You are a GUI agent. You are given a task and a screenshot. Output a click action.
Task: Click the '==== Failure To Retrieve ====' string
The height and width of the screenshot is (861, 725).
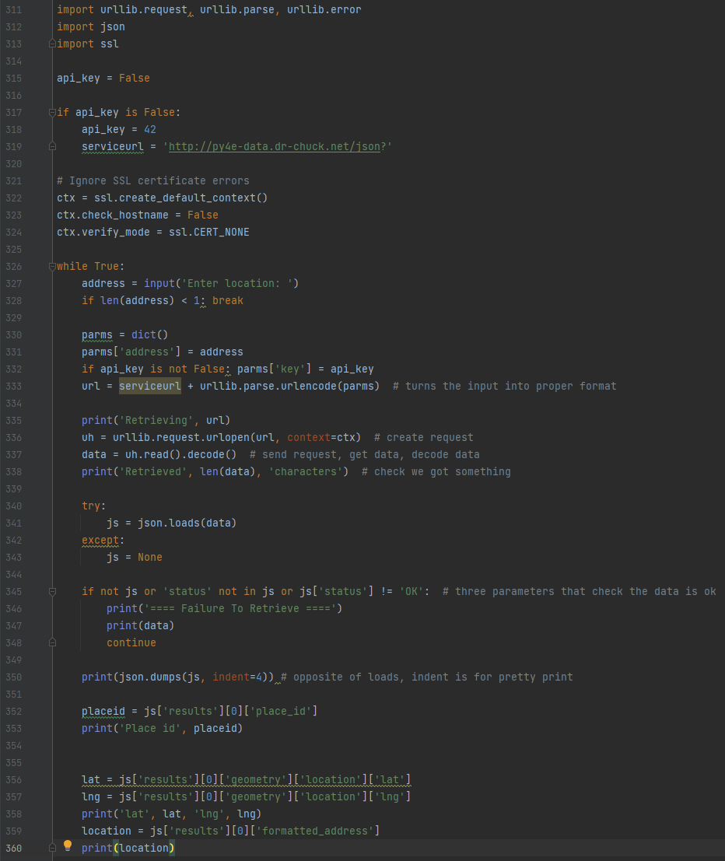click(x=240, y=608)
